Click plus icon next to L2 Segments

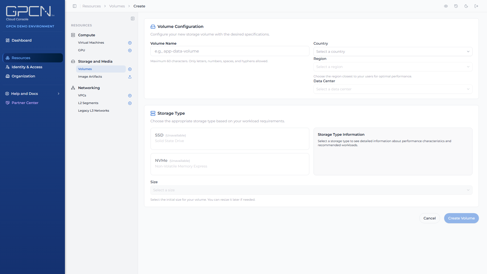[x=130, y=103]
